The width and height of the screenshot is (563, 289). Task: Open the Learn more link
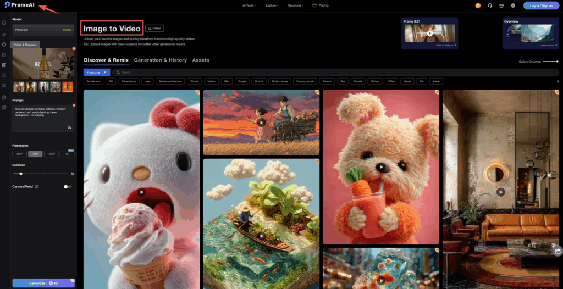coord(548,45)
